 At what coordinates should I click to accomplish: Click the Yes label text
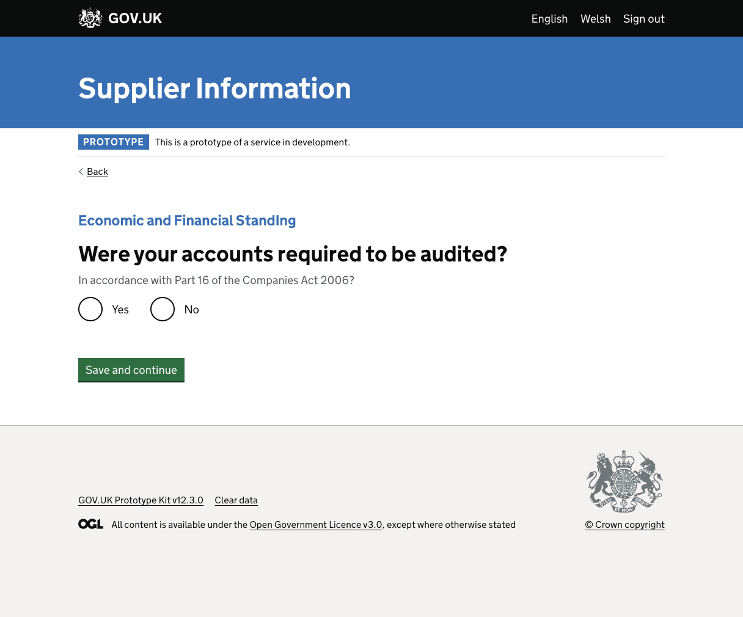pos(120,310)
